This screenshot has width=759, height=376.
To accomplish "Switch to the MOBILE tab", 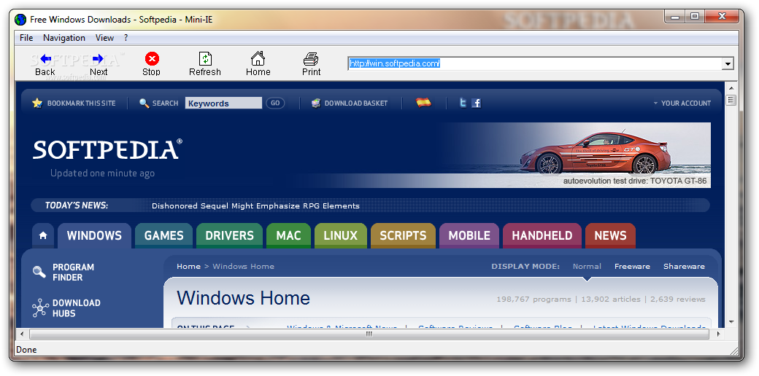I will 469,235.
